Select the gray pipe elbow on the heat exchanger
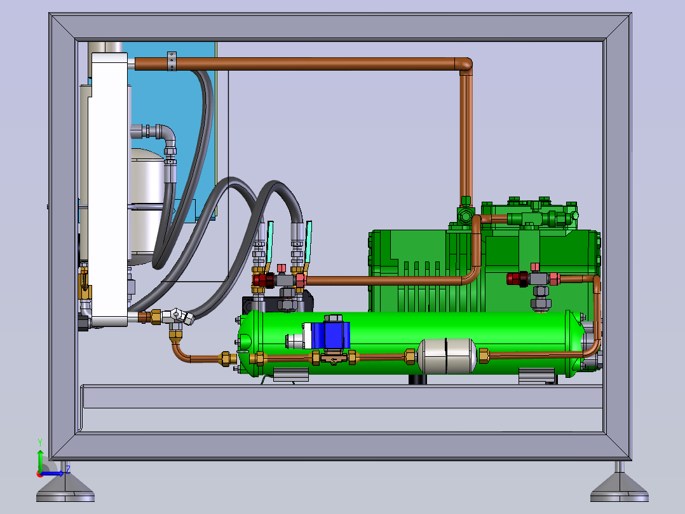The width and height of the screenshot is (685, 514). click(167, 135)
